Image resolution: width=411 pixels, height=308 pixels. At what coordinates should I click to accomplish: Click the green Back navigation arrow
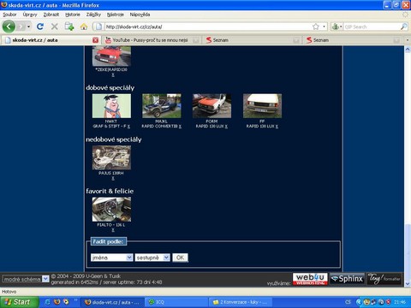coord(9,27)
